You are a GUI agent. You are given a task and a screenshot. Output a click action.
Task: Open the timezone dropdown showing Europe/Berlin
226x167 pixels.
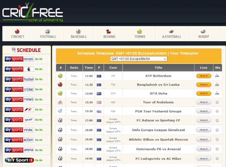coord(139,59)
